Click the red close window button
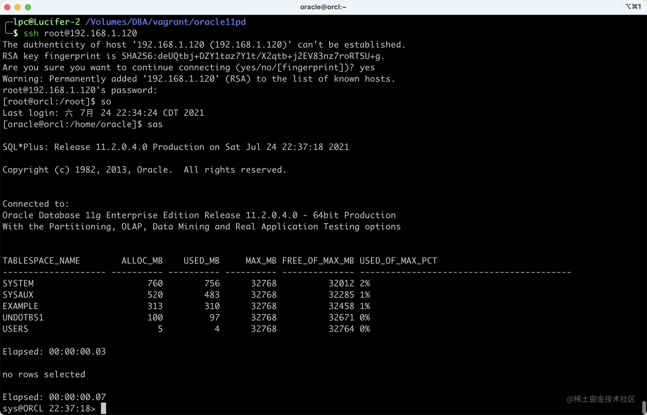Viewport: 647px width, 415px height. tap(7, 7)
